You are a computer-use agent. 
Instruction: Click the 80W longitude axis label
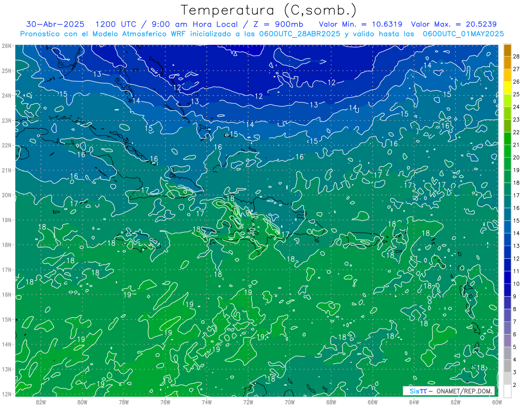click(82, 402)
